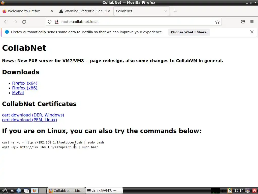Screen dimensions: 258x194
Task: Click the forward navigation arrow
Action: (x=15, y=22)
